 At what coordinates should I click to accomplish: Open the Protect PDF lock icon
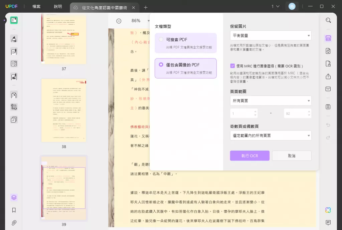[x=328, y=64]
